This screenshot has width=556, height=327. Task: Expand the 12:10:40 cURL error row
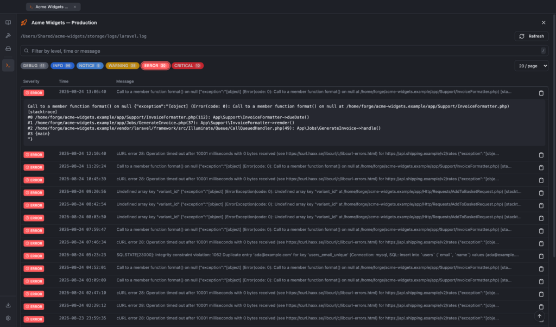(x=284, y=154)
